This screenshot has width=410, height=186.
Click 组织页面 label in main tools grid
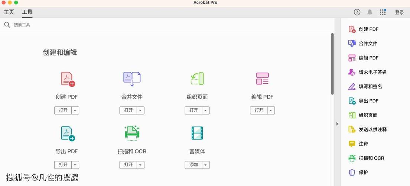coord(197,97)
